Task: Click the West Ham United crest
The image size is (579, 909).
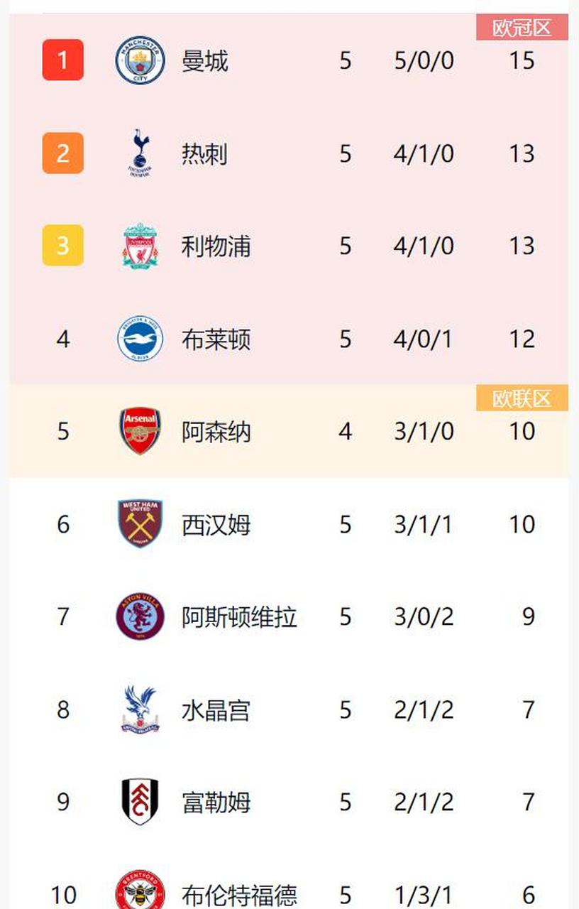Action: click(x=140, y=524)
